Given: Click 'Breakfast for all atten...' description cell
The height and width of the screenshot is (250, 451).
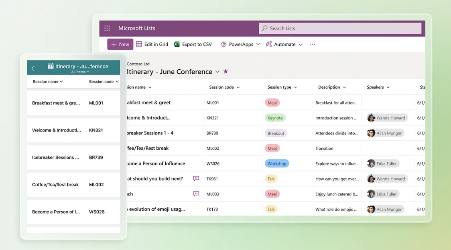Looking at the screenshot, I should click(336, 103).
